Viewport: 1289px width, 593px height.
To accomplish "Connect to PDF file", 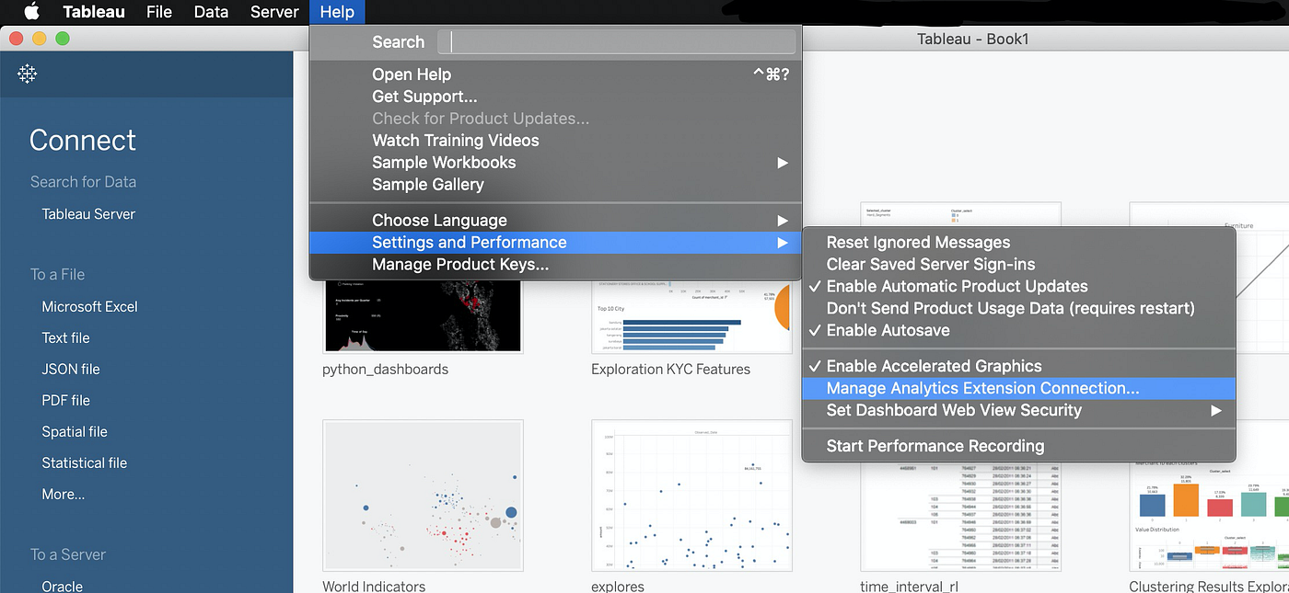I will coord(66,401).
